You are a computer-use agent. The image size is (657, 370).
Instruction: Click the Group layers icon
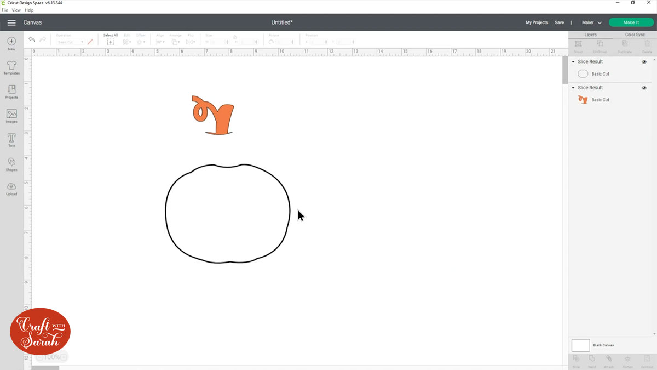click(x=578, y=43)
